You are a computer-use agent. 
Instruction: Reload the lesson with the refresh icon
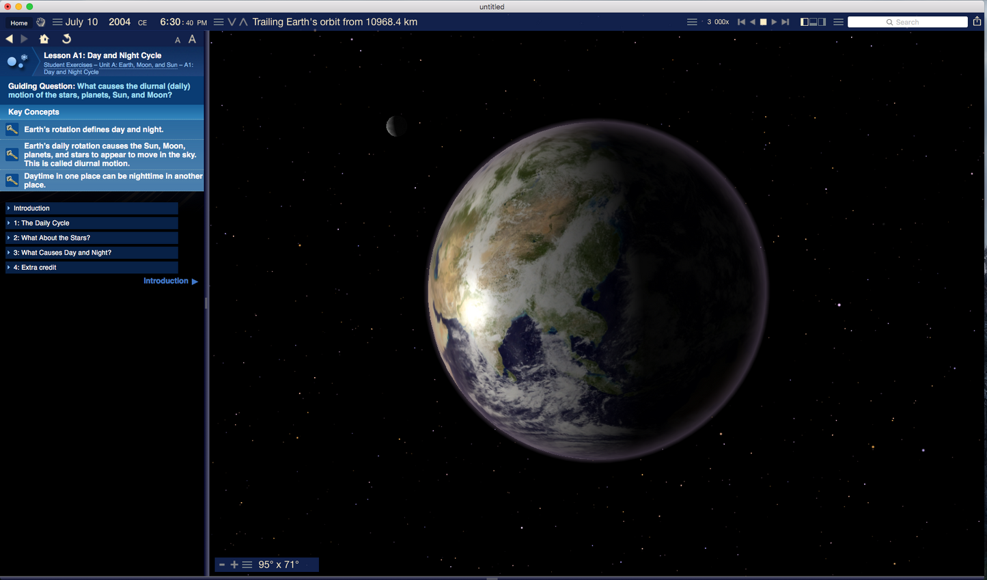click(66, 40)
